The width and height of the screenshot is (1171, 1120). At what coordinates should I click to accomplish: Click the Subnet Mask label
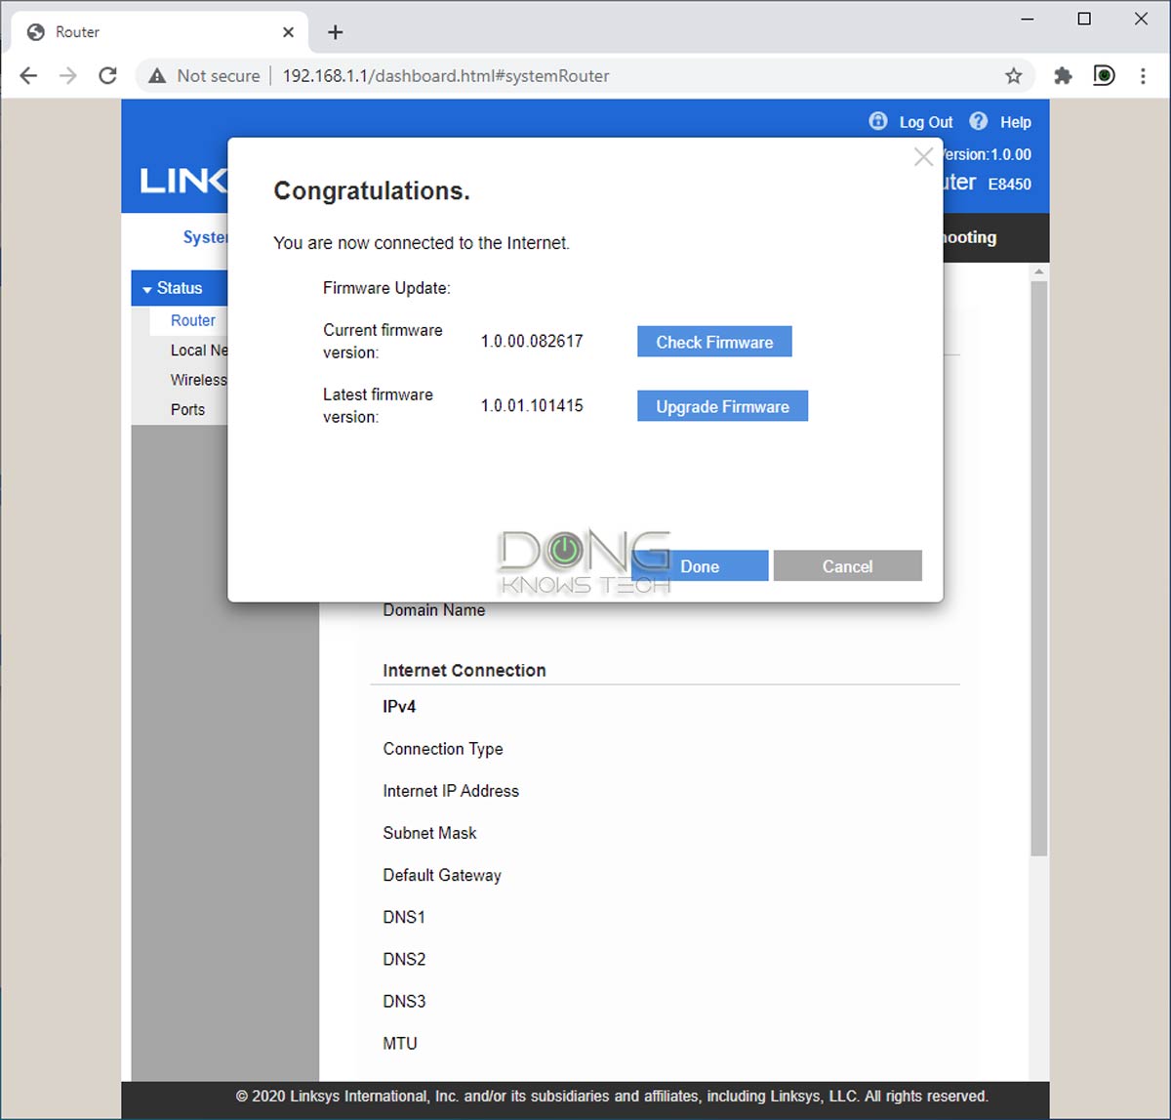coord(429,833)
